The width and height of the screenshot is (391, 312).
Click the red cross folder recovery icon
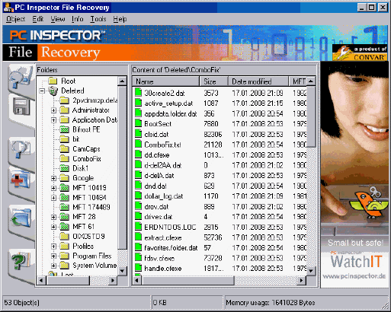coord(21,180)
